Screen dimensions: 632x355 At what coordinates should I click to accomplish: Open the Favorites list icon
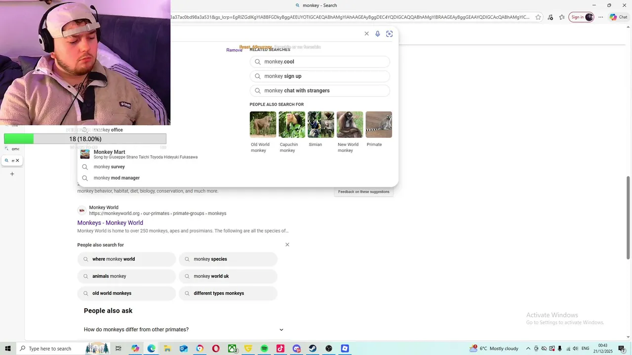[562, 17]
